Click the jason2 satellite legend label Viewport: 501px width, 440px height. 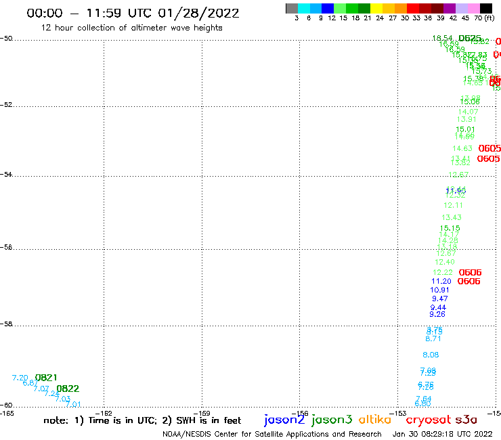click(x=284, y=420)
